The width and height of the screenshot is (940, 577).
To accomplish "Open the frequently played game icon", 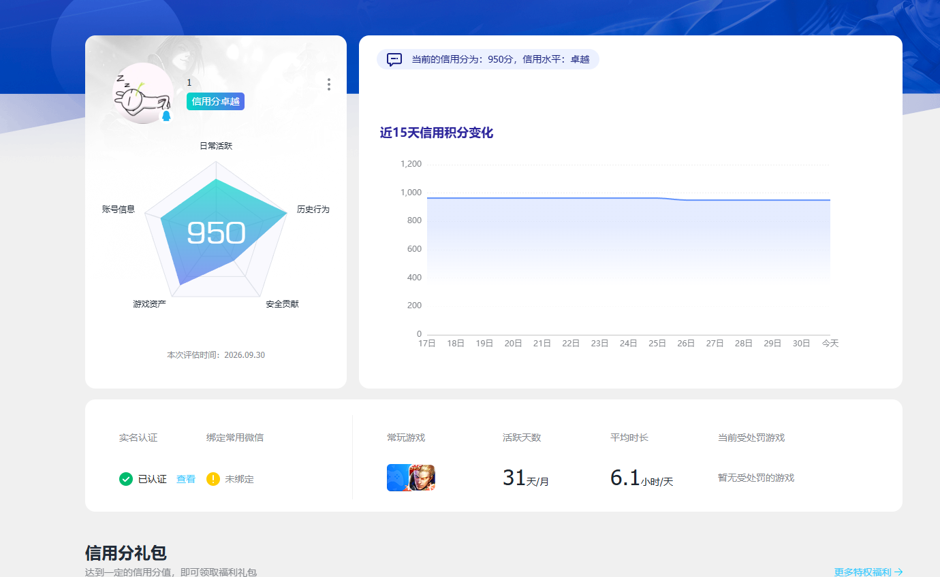I will point(411,478).
